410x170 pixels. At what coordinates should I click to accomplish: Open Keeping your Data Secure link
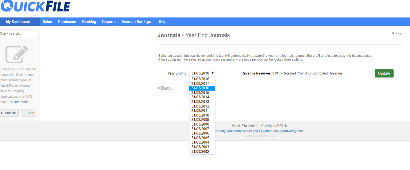coord(234,131)
